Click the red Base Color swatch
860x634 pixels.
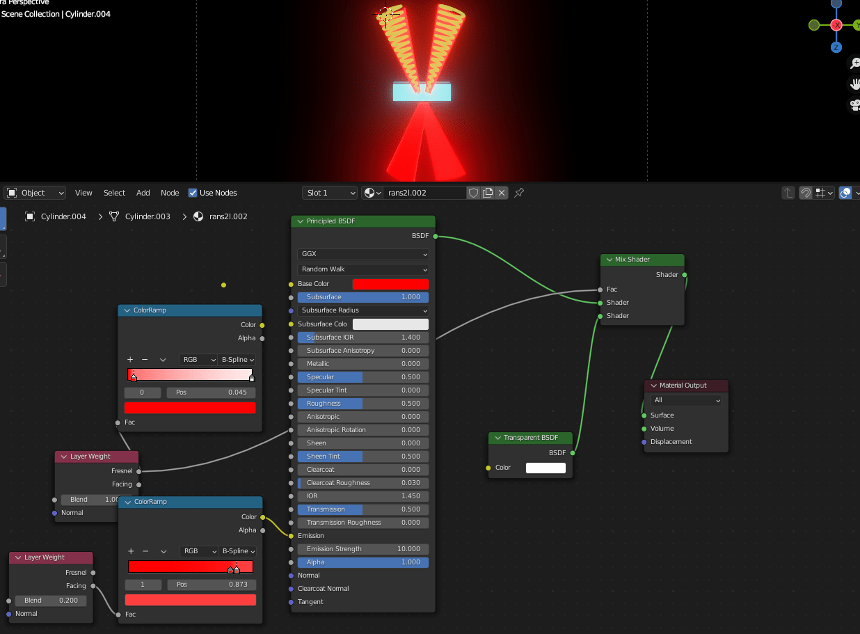[x=390, y=284]
